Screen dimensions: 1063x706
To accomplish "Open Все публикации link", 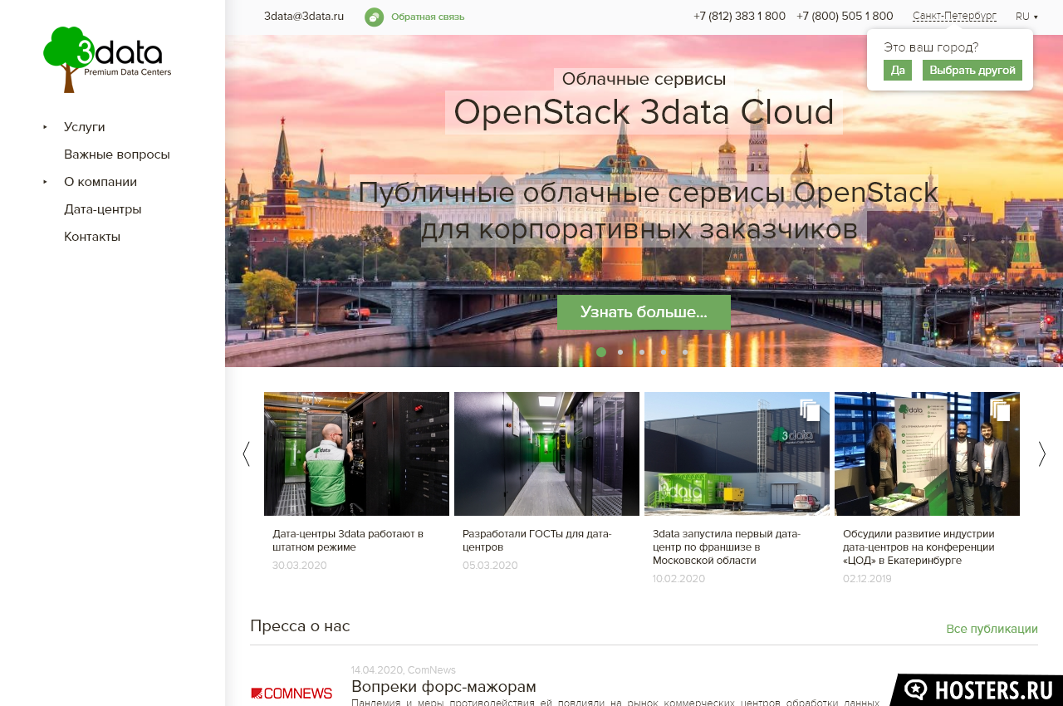I will point(992,629).
